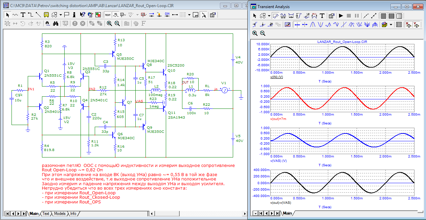Open the Models tab
Viewport: 426px width, 220px height.
[x=60, y=214]
